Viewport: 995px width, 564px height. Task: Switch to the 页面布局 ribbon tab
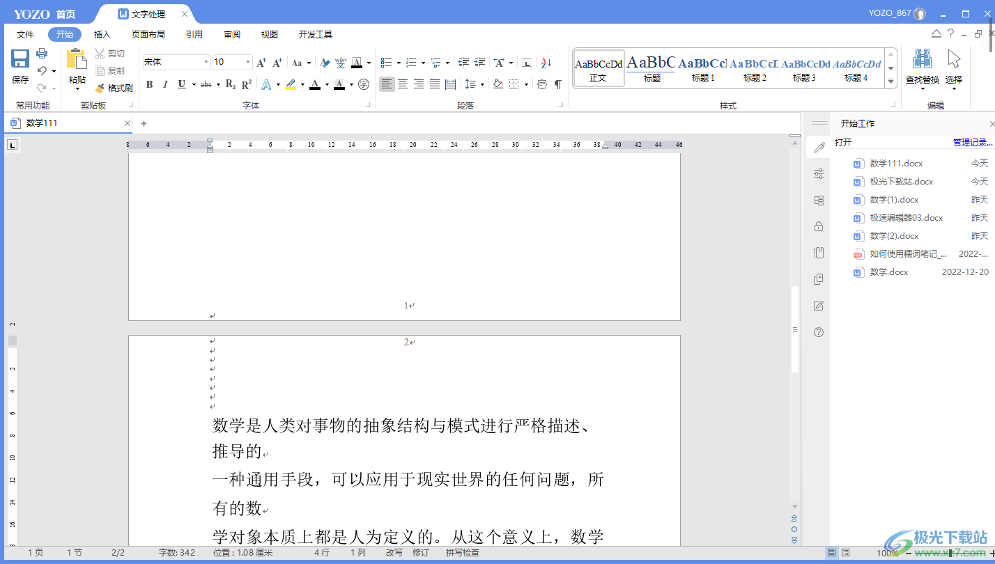(148, 35)
